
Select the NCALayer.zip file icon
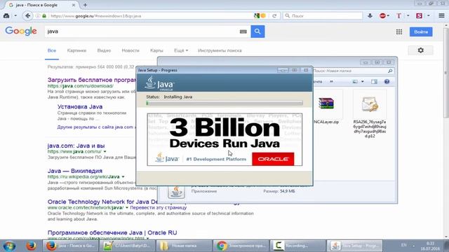[326, 104]
